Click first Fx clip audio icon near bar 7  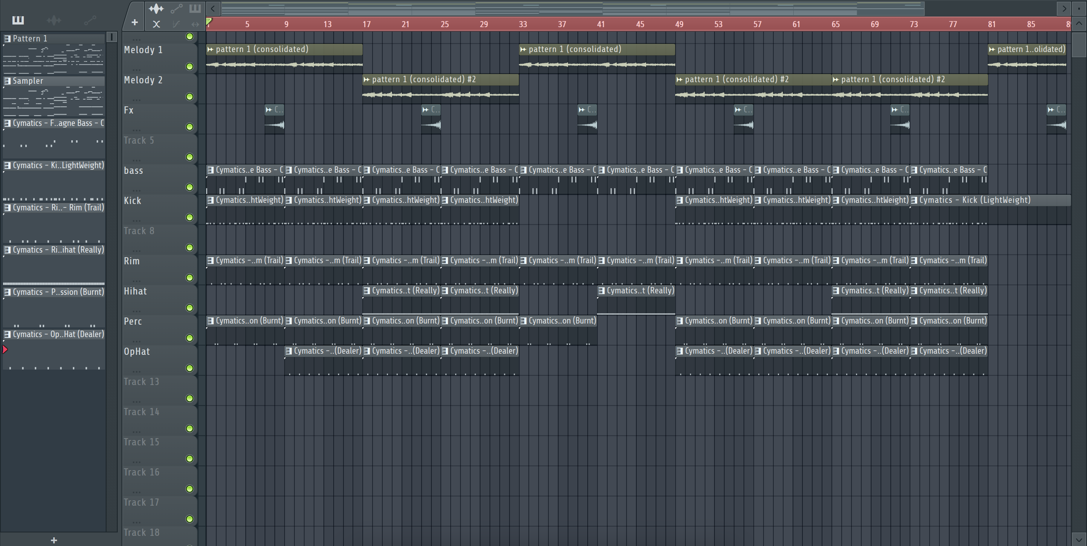tap(269, 110)
